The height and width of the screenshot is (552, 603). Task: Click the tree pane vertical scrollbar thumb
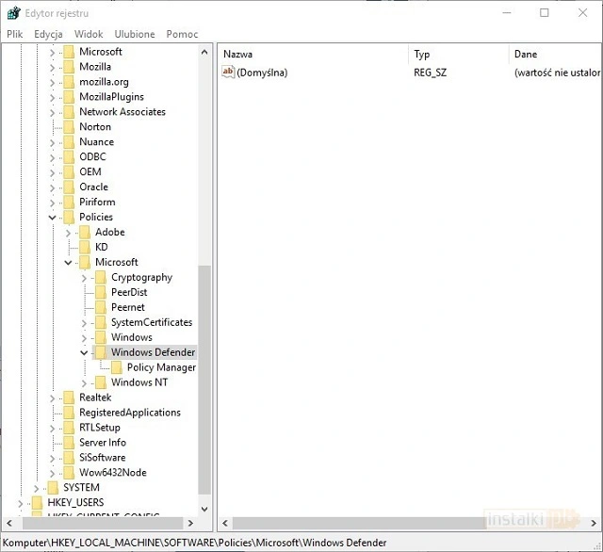(x=204, y=377)
